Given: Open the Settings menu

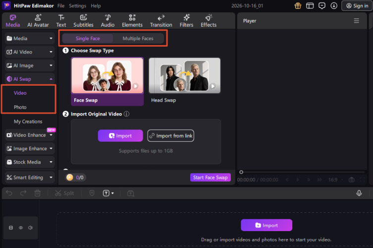Looking at the screenshot, I should (78, 6).
